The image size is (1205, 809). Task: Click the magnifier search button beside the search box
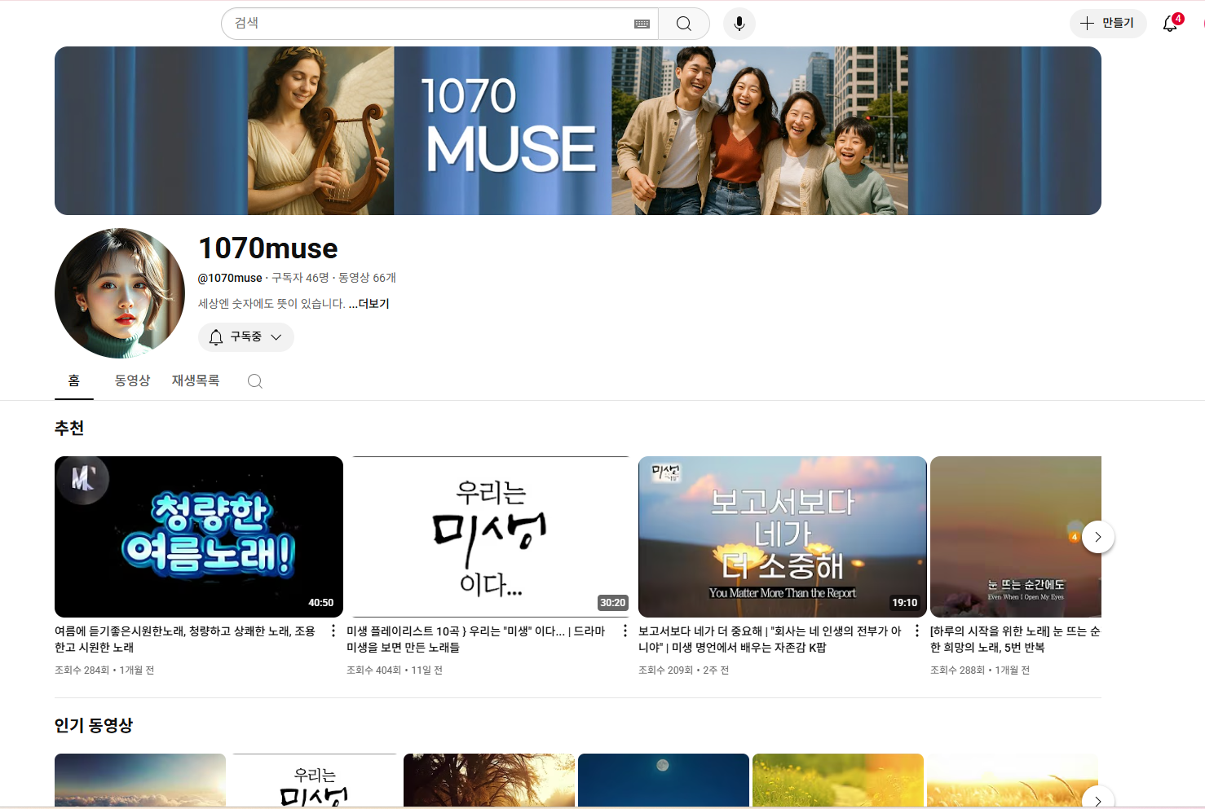684,24
